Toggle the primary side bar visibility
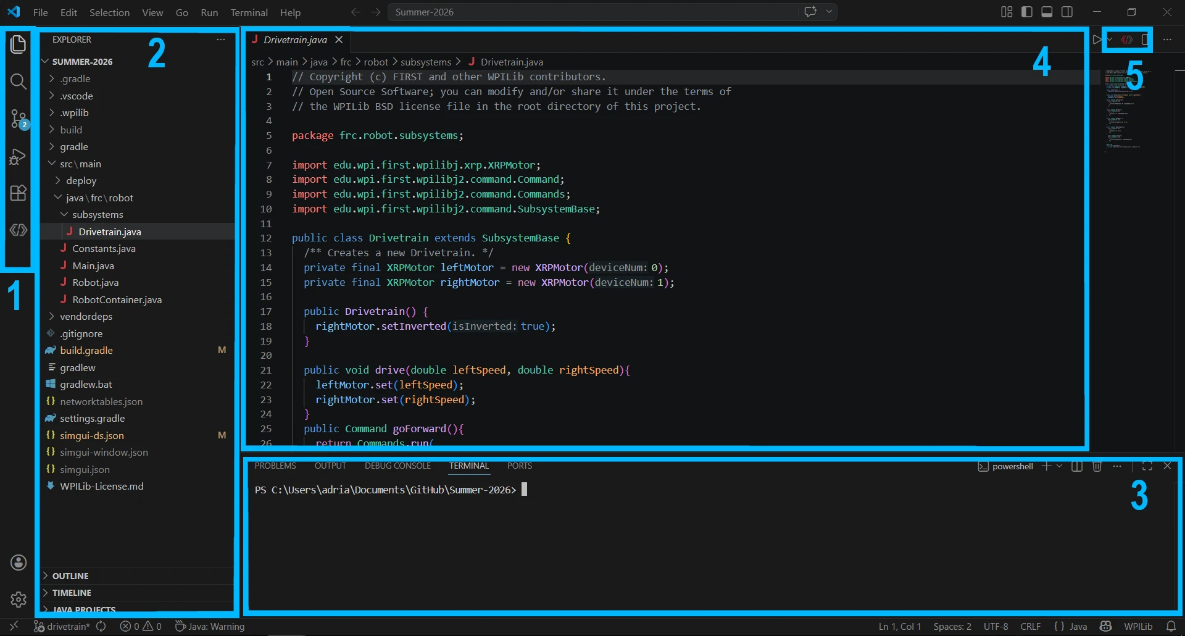Image resolution: width=1185 pixels, height=636 pixels. [1027, 12]
